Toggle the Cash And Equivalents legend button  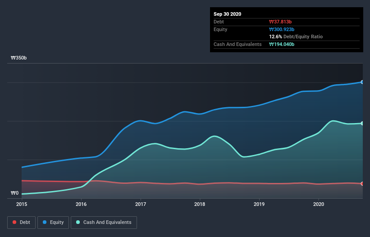104,223
